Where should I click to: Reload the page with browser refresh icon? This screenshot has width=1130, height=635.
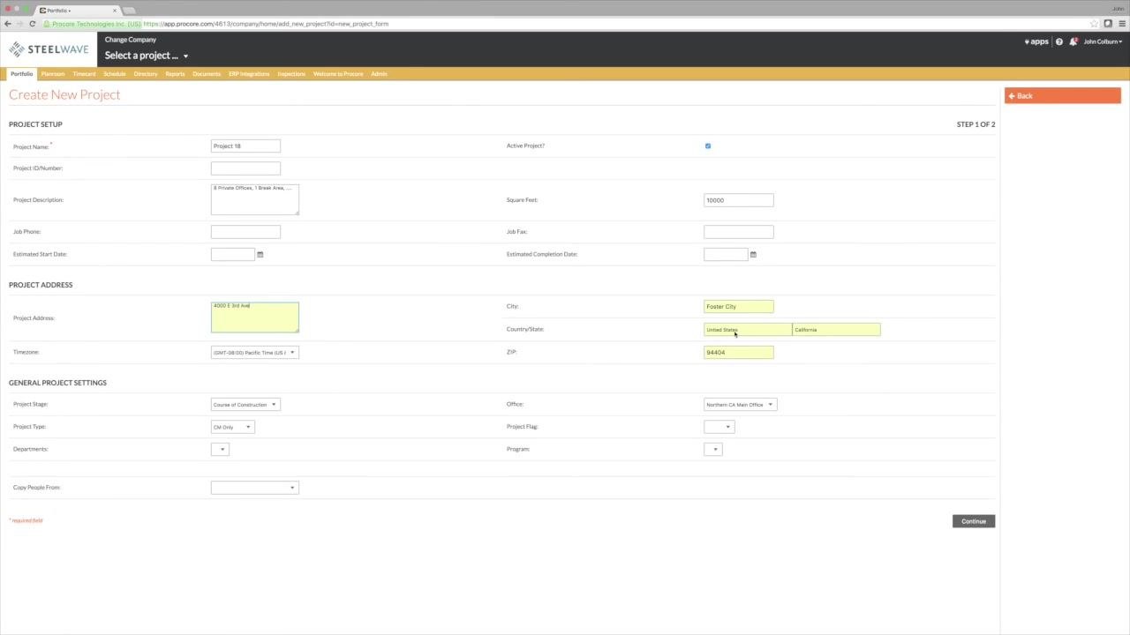pos(33,24)
